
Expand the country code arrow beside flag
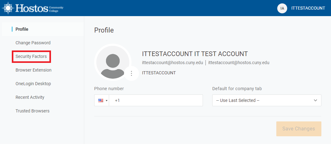(107, 101)
